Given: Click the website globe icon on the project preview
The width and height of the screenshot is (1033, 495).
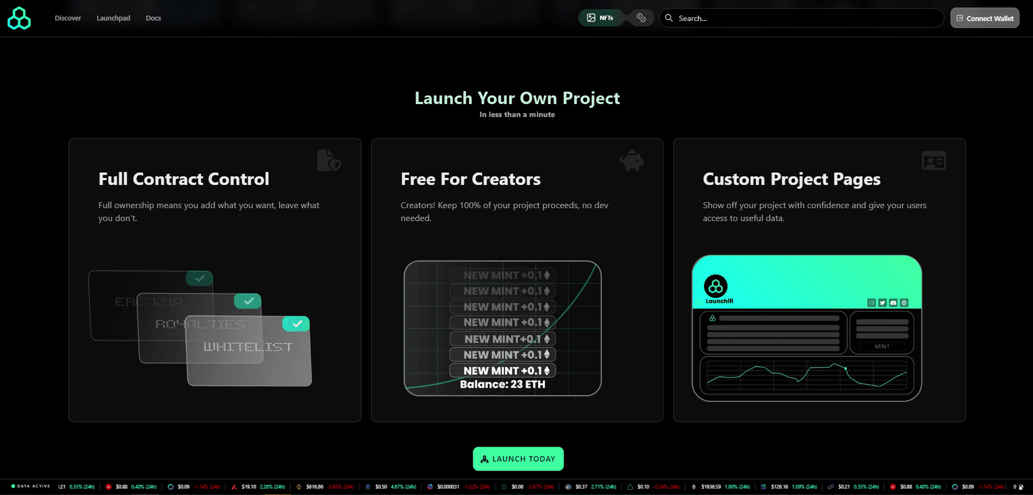Looking at the screenshot, I should pyautogui.click(x=904, y=302).
